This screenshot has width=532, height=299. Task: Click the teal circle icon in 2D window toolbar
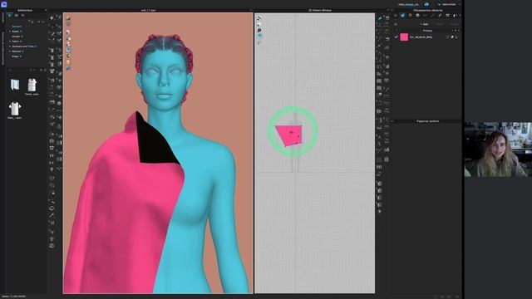[x=259, y=36]
